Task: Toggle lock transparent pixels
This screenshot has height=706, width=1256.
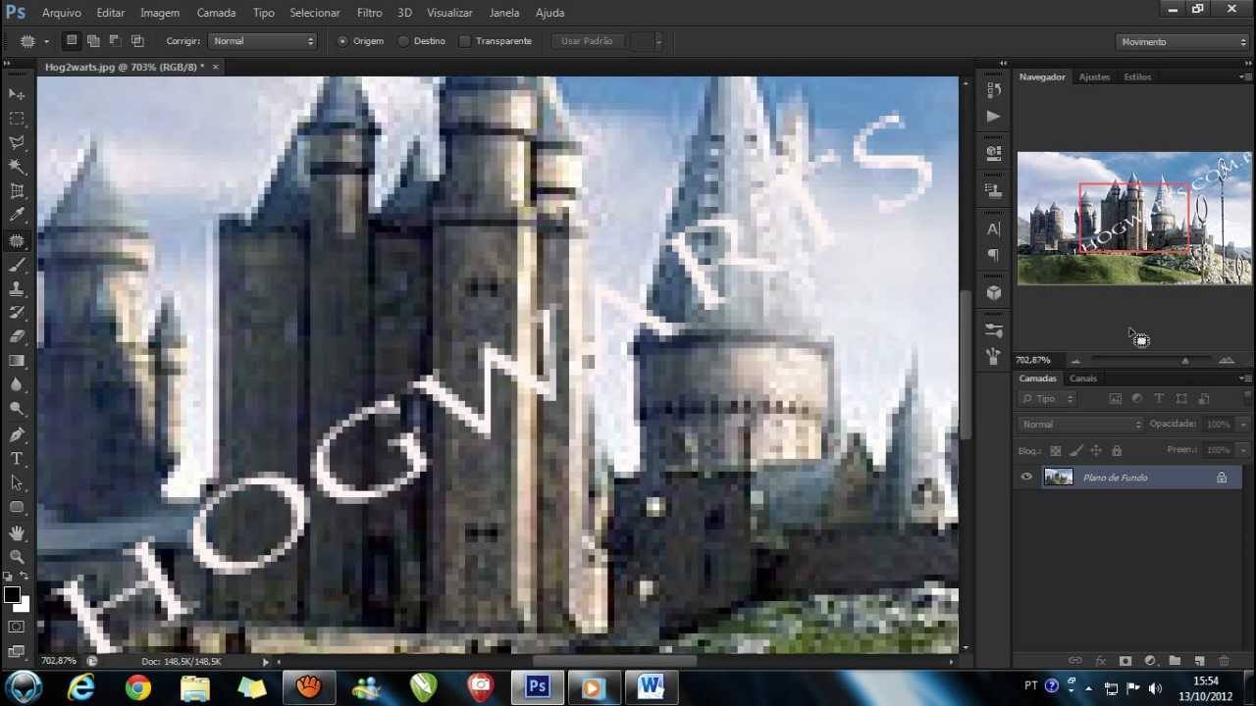Action: (1056, 451)
